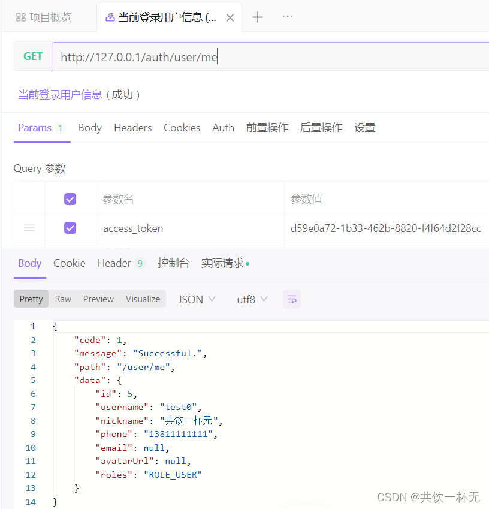Open the utf8 encoding dropdown

tap(252, 299)
